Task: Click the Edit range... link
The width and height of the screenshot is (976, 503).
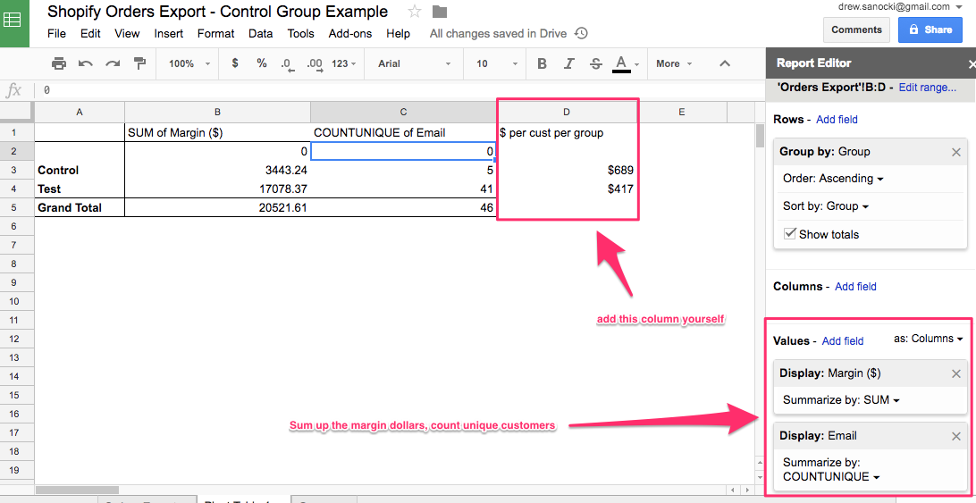Action: pos(927,88)
